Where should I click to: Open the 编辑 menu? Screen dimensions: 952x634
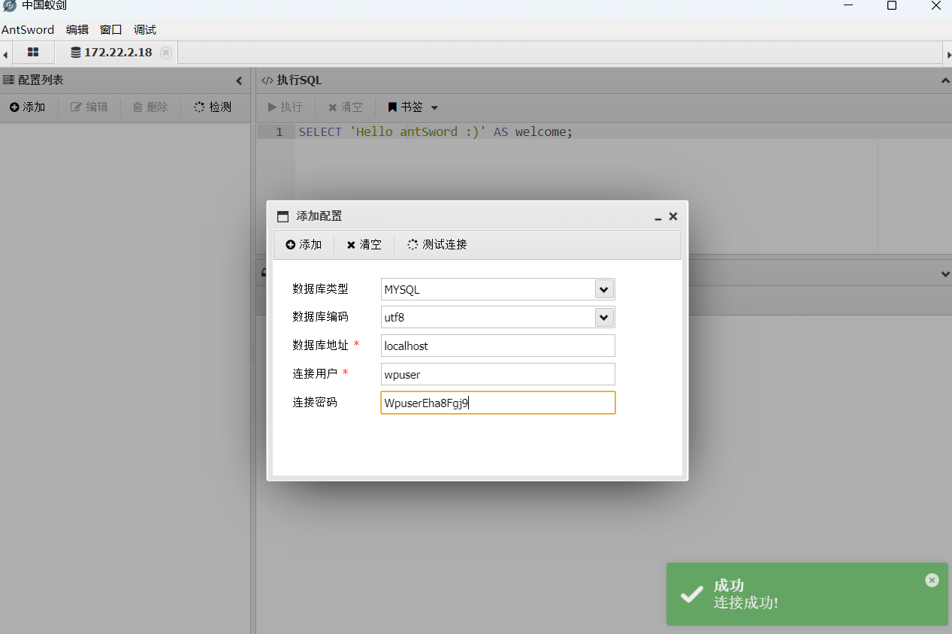pyautogui.click(x=77, y=30)
